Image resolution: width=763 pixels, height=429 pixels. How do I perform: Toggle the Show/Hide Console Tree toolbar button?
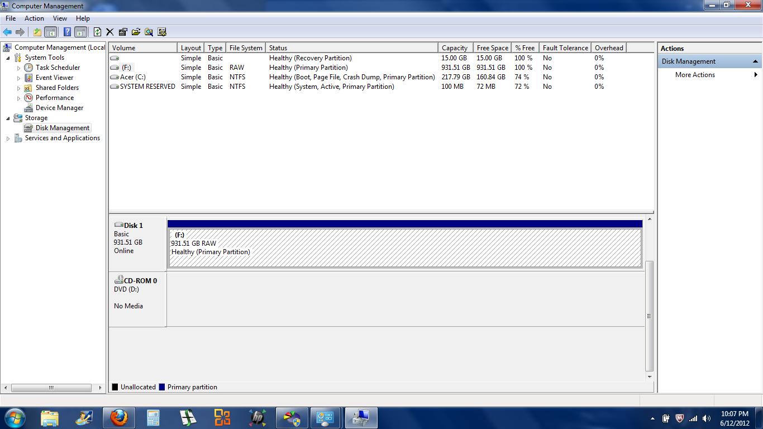50,32
